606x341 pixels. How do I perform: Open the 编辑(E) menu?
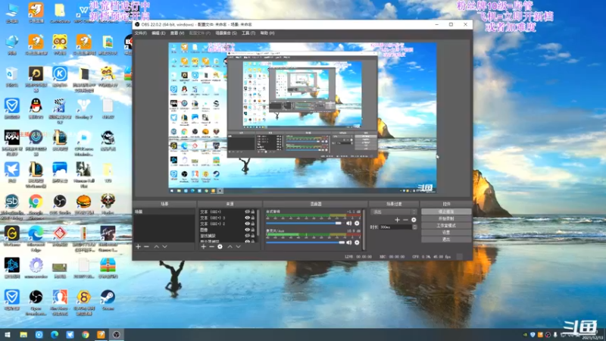(158, 33)
